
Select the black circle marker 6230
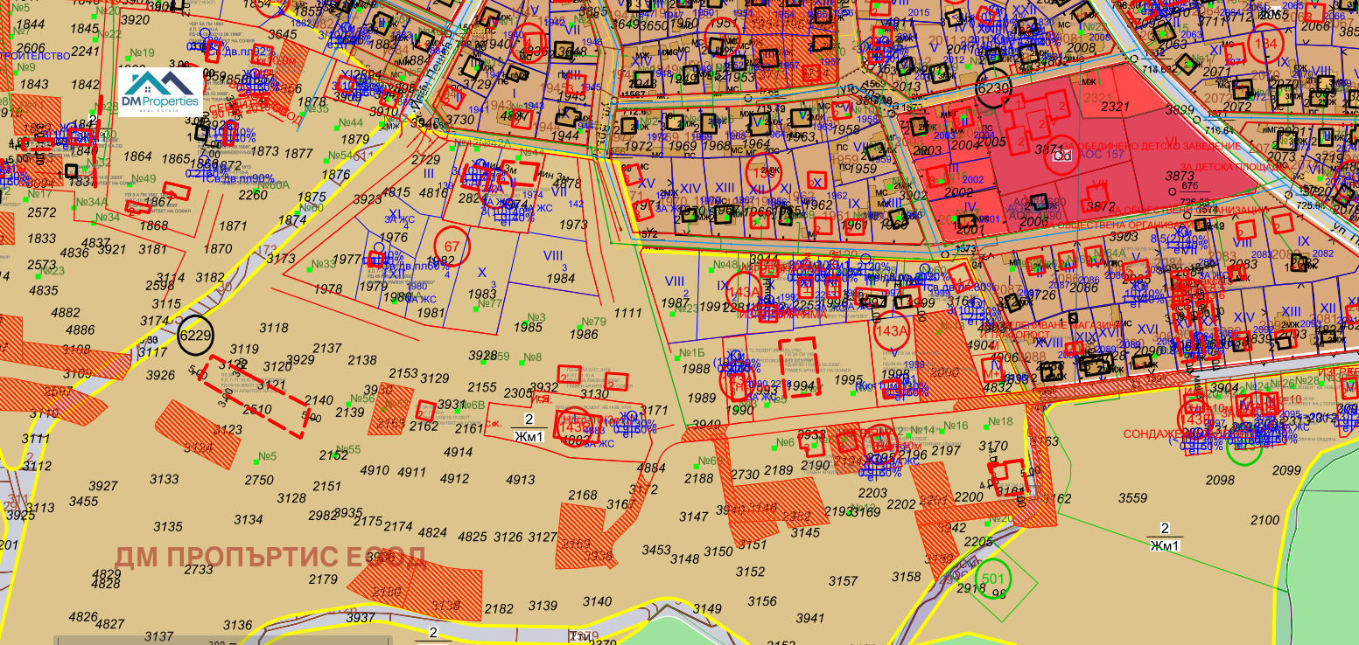click(x=993, y=89)
